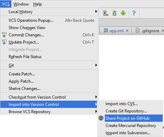Click the GitHub icon beside Share Project
The height and width of the screenshot is (137, 164).
101,118
